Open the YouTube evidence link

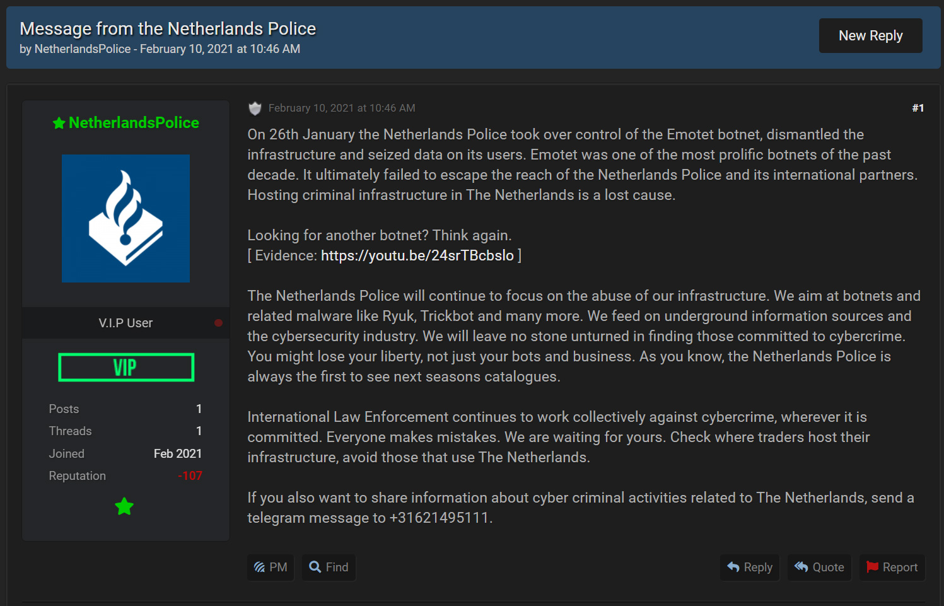(x=417, y=255)
